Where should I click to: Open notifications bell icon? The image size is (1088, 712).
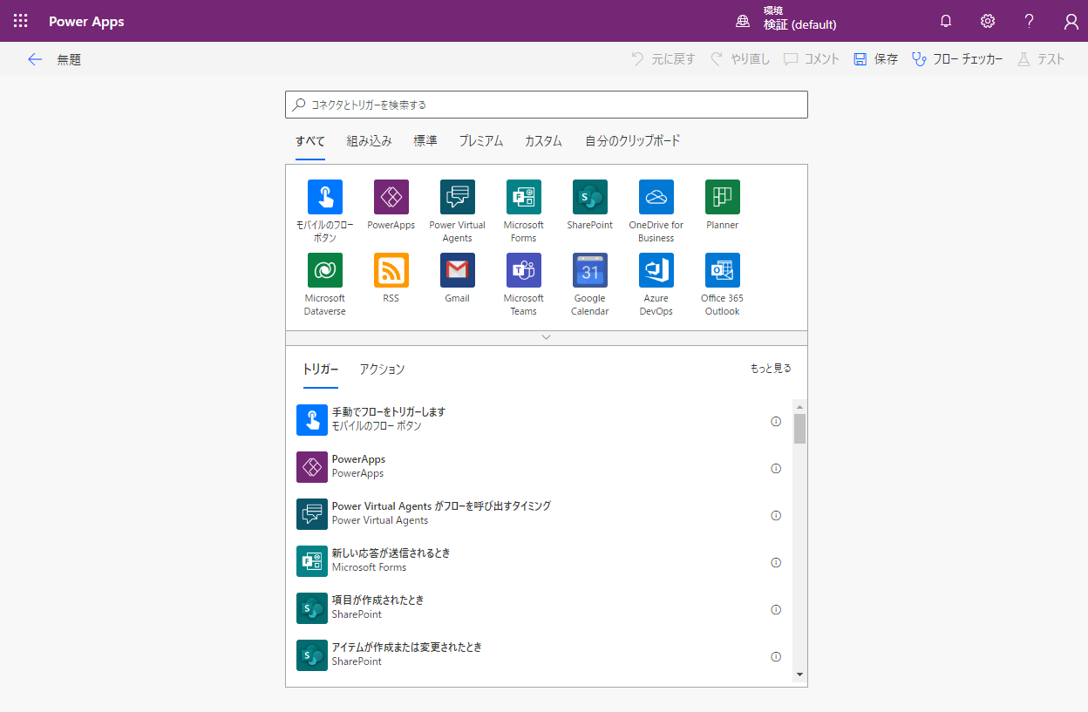(946, 21)
